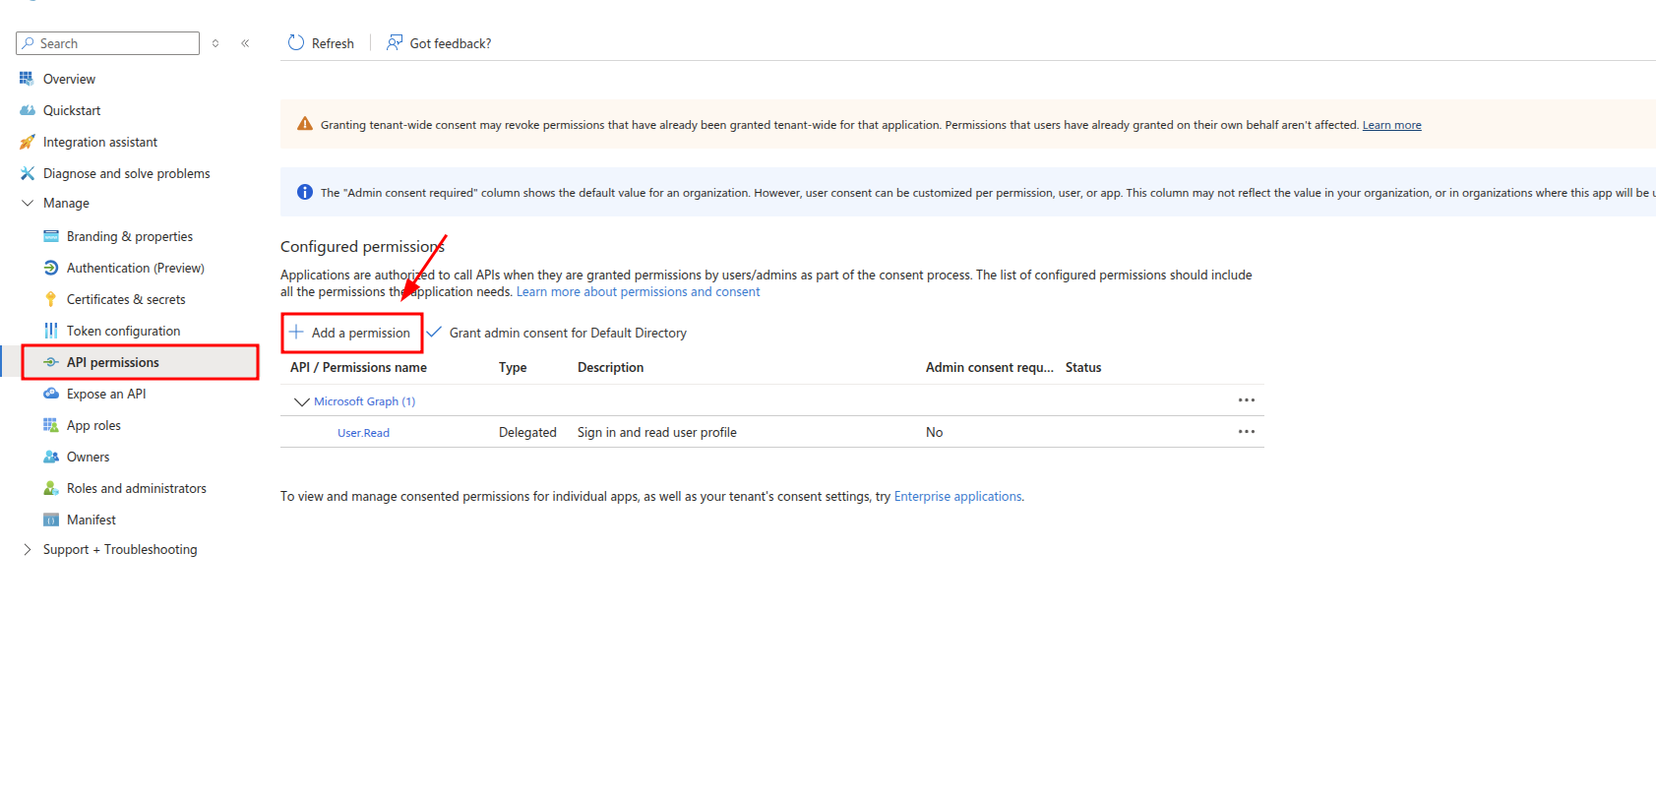Click the Diagnose and solve problems wrench icon

27,173
